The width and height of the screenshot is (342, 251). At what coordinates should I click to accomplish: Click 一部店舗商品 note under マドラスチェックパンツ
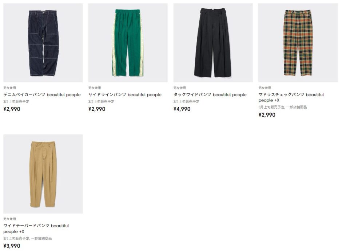297,108
